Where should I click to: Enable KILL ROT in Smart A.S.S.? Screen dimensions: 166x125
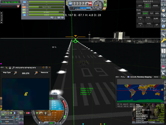coord(147,6)
